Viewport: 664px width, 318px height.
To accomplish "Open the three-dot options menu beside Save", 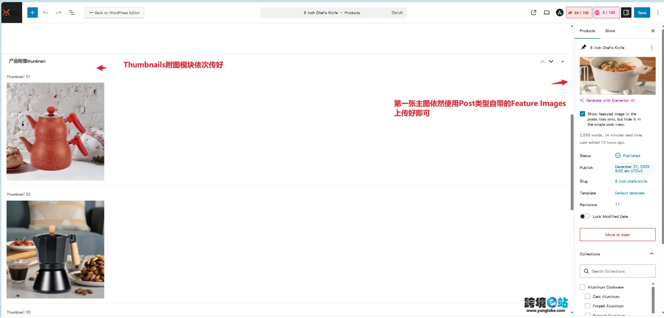I will pos(658,13).
